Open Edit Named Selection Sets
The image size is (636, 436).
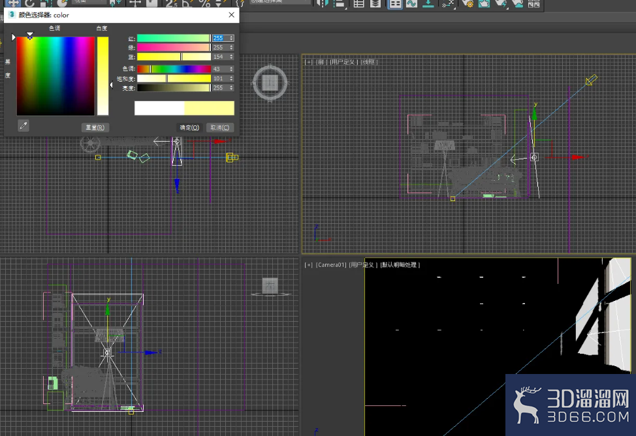[240, 3]
